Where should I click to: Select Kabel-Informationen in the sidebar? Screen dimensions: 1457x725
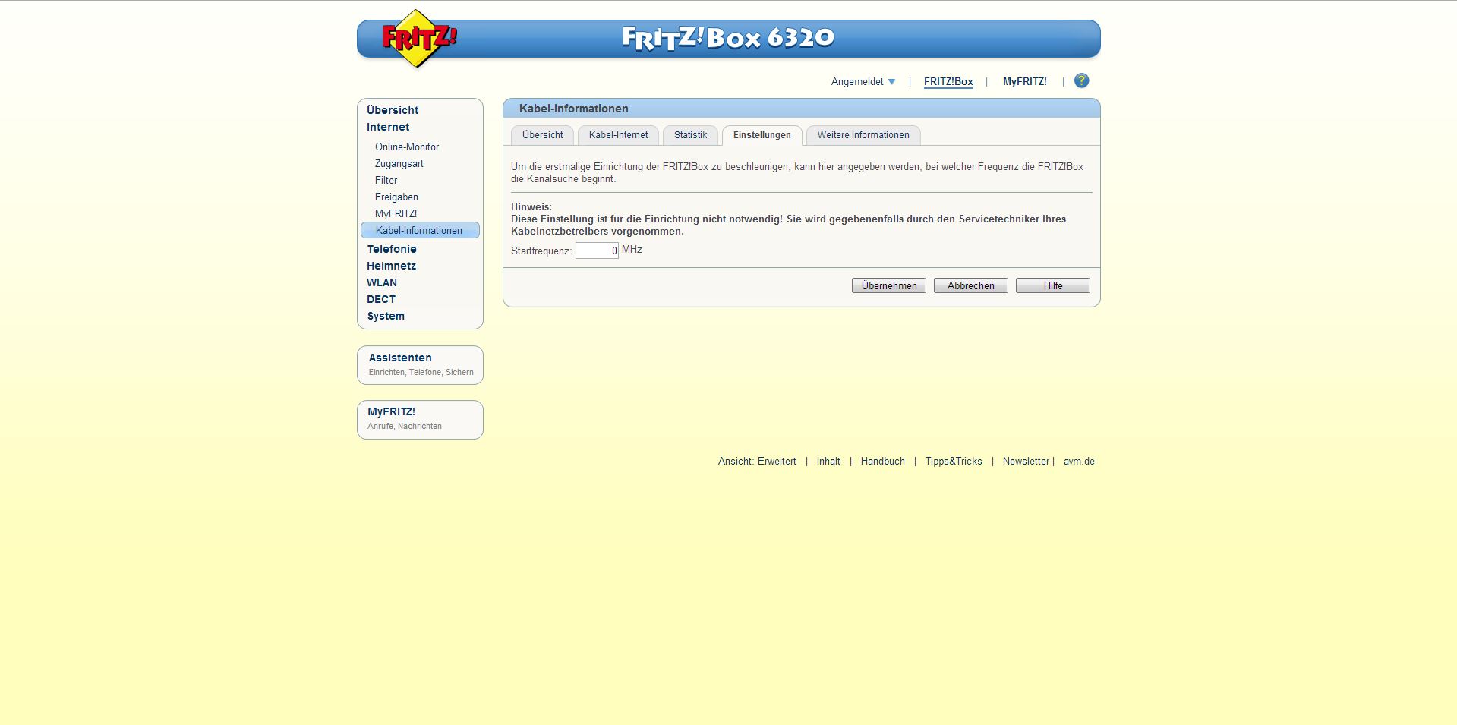click(x=420, y=230)
